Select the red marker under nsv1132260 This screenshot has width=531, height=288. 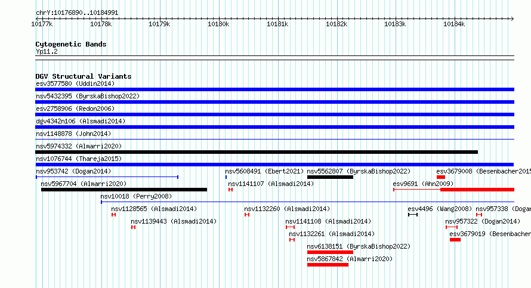[247, 215]
